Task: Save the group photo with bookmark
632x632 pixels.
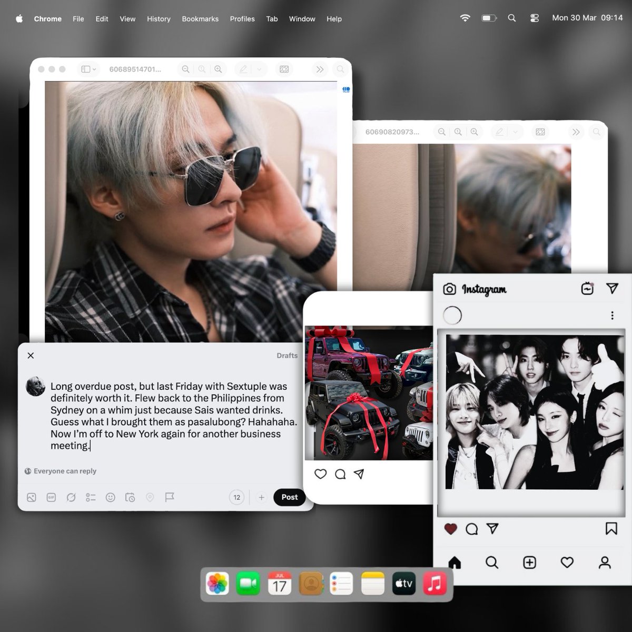Action: point(611,528)
